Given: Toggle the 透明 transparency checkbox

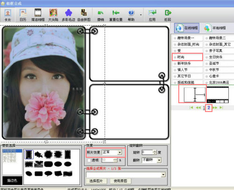Looking at the screenshot, I should pyautogui.click(x=89, y=160).
